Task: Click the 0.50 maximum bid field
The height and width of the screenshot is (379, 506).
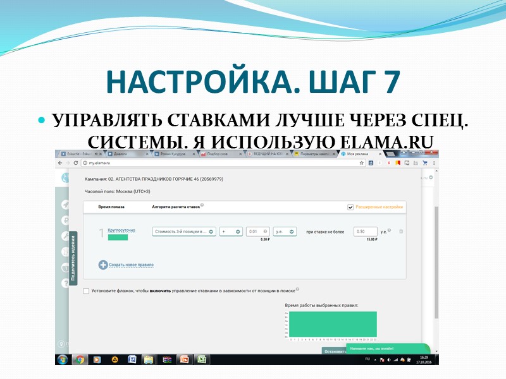Action: [366, 232]
